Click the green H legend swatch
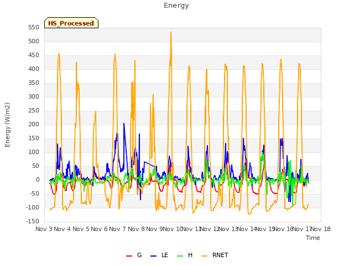 (180, 256)
